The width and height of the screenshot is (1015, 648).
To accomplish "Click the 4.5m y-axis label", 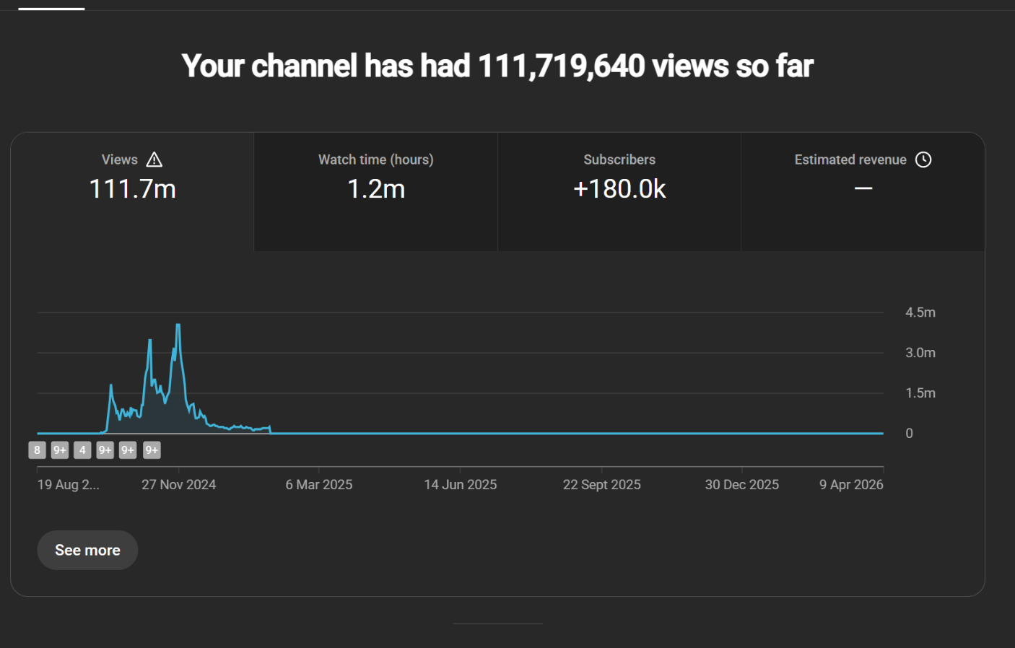I will coord(920,312).
